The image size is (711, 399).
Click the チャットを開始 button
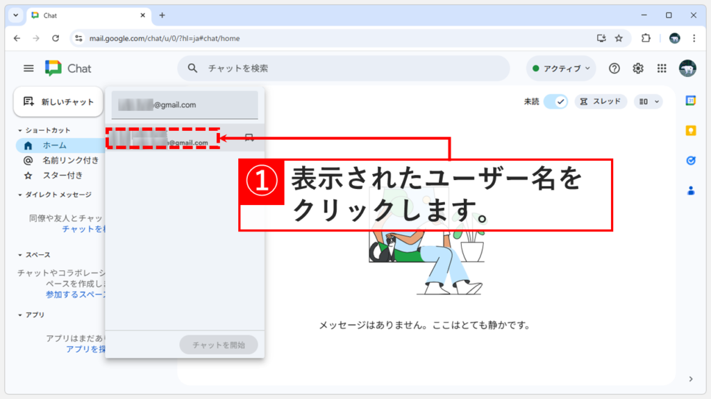click(218, 344)
